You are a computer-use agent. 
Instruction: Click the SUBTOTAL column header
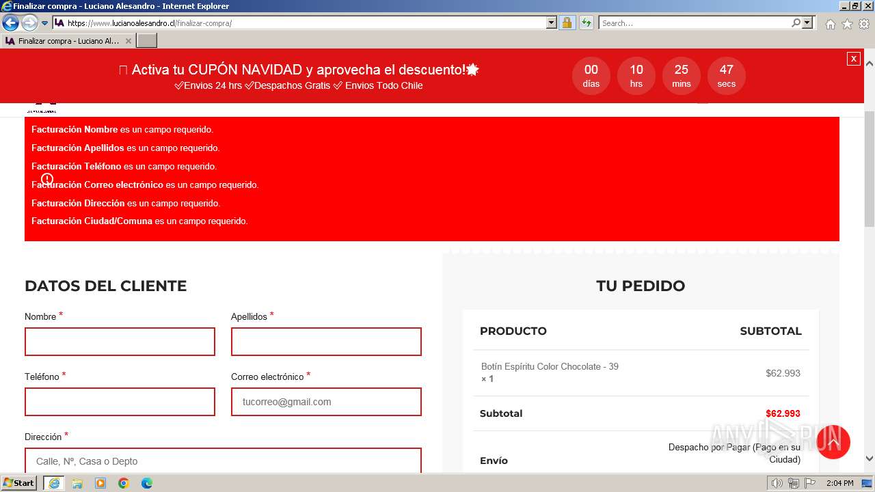pyautogui.click(x=770, y=331)
